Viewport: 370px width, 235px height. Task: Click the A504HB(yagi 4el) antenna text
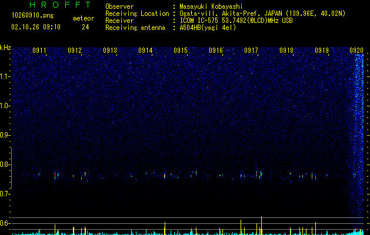[208, 28]
